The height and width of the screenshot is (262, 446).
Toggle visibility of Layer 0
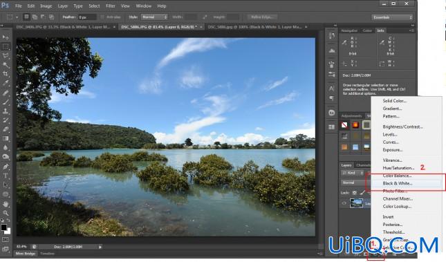coord(344,203)
